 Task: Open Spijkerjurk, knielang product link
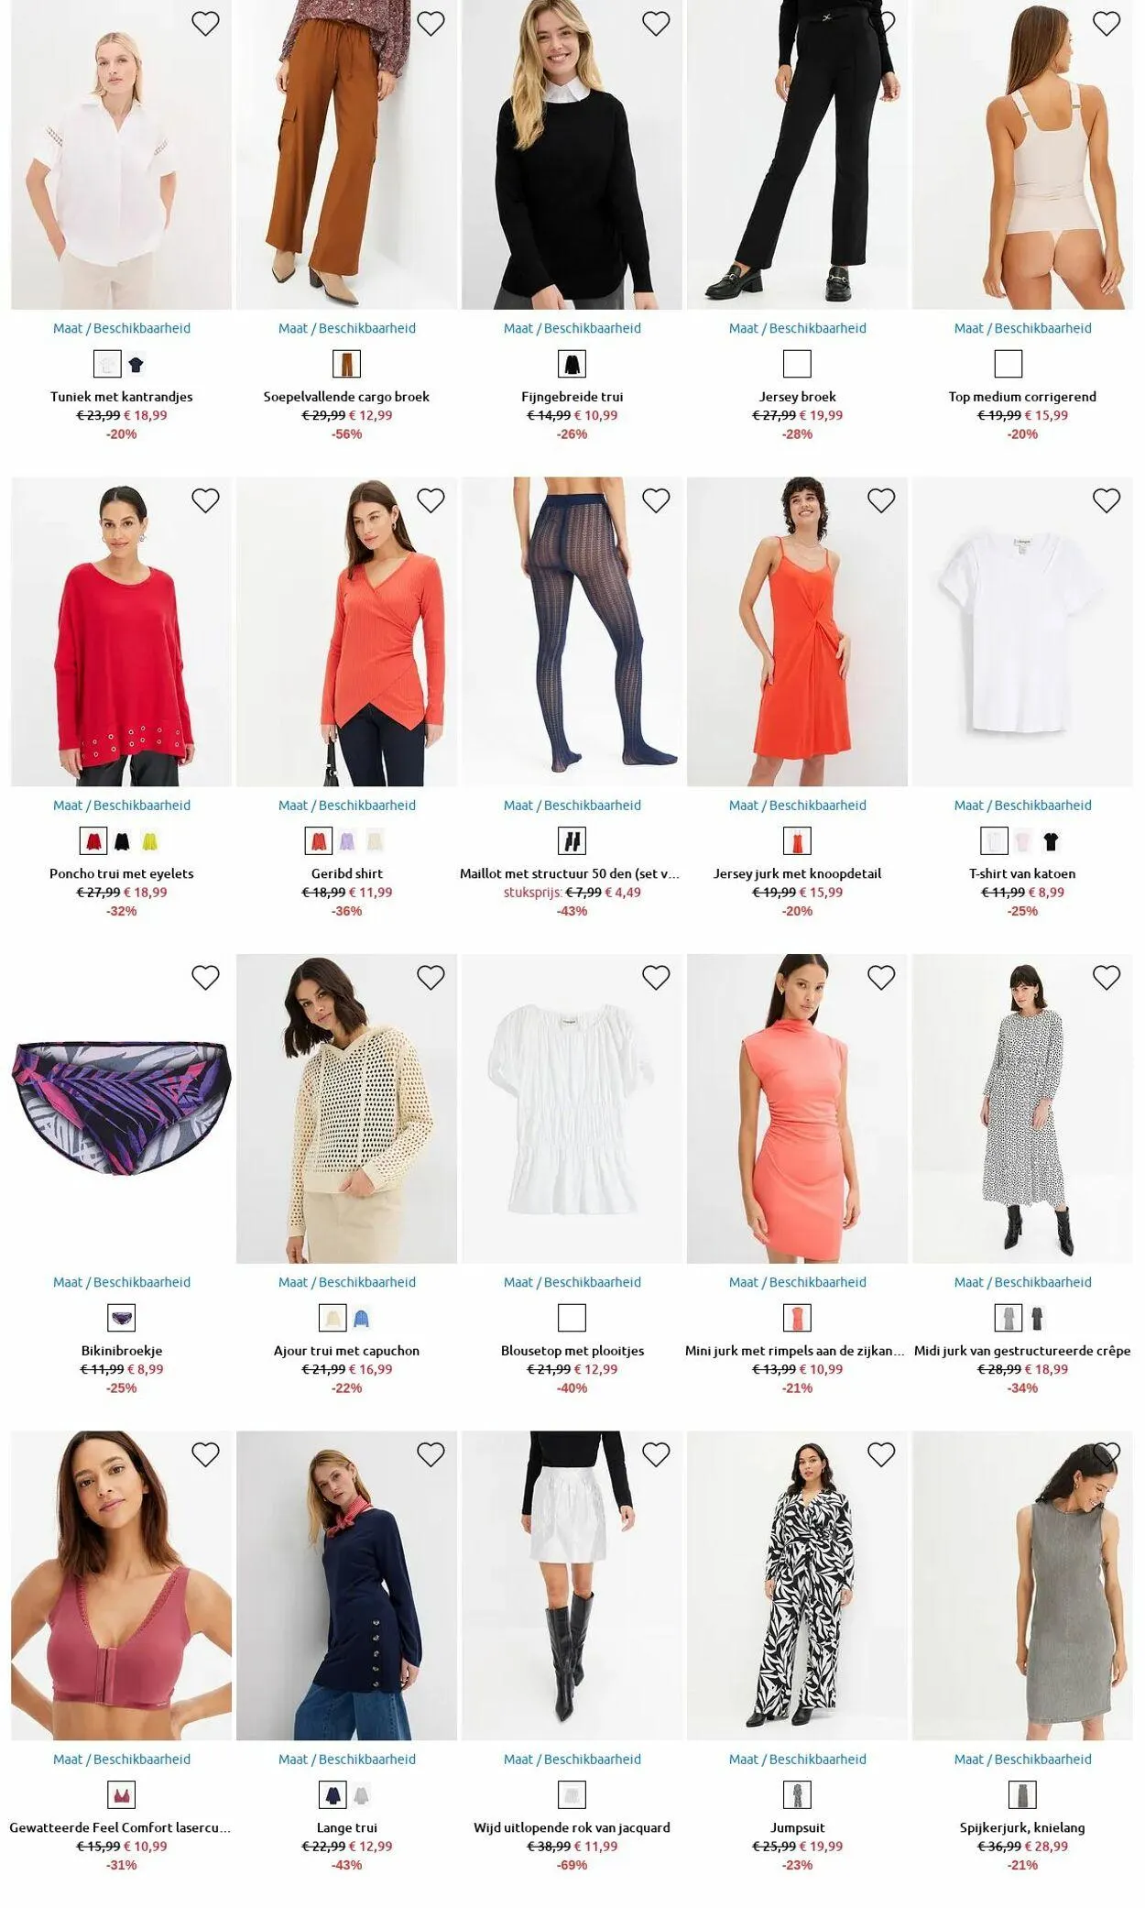point(1022,1827)
